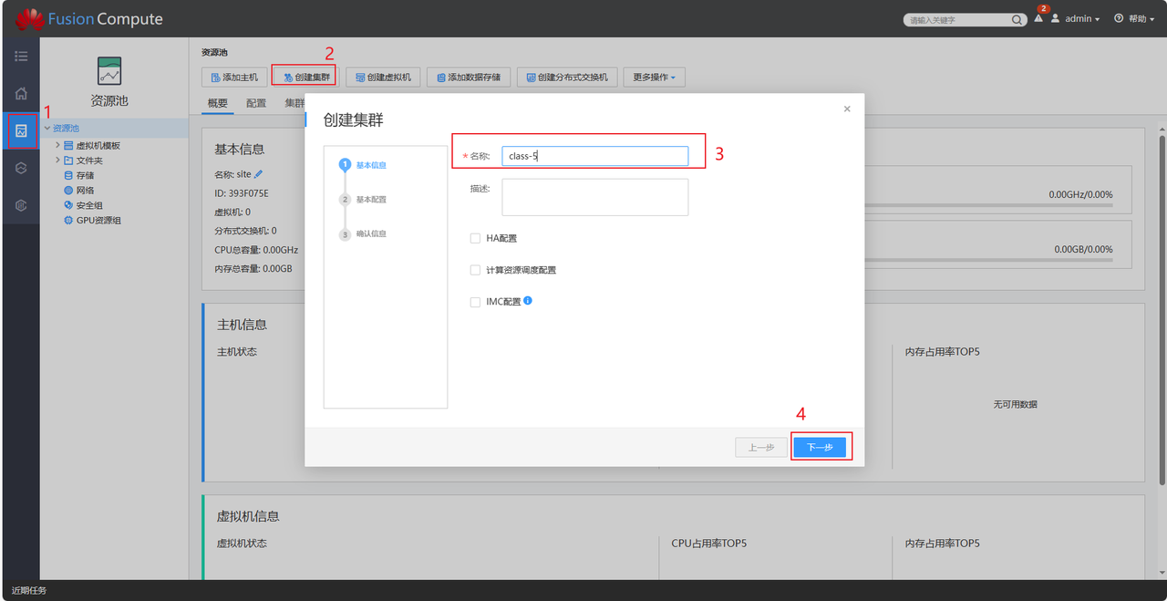Click the 描述 text area

coord(594,197)
